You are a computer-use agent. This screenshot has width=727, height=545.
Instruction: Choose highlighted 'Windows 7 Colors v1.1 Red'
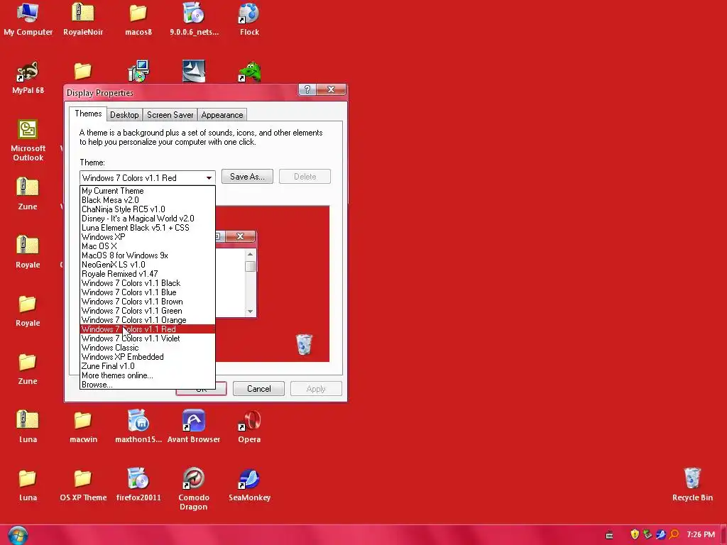[148, 329]
